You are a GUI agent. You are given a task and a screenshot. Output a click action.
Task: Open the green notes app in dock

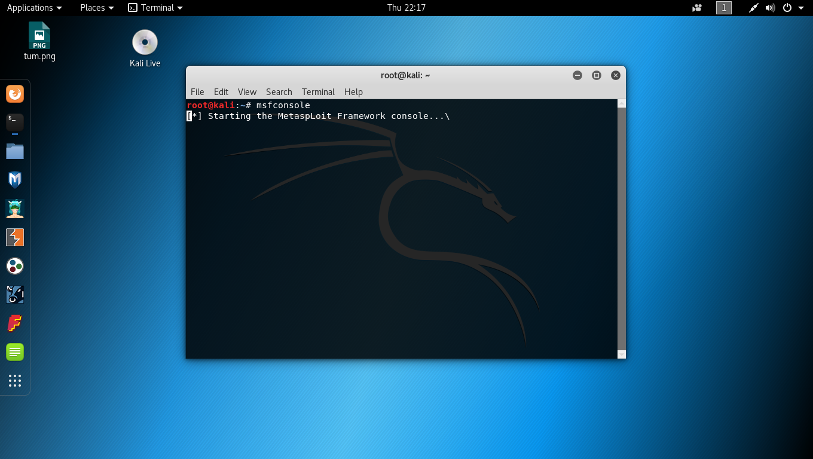15,352
